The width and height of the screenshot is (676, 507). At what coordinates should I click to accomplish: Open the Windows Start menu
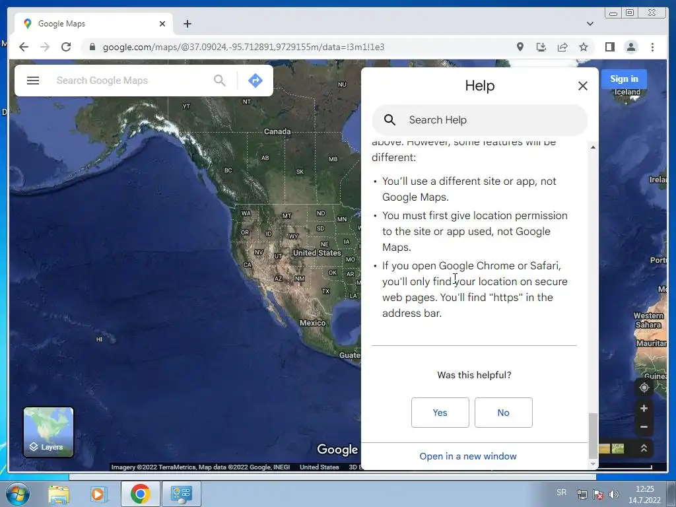pos(18,494)
